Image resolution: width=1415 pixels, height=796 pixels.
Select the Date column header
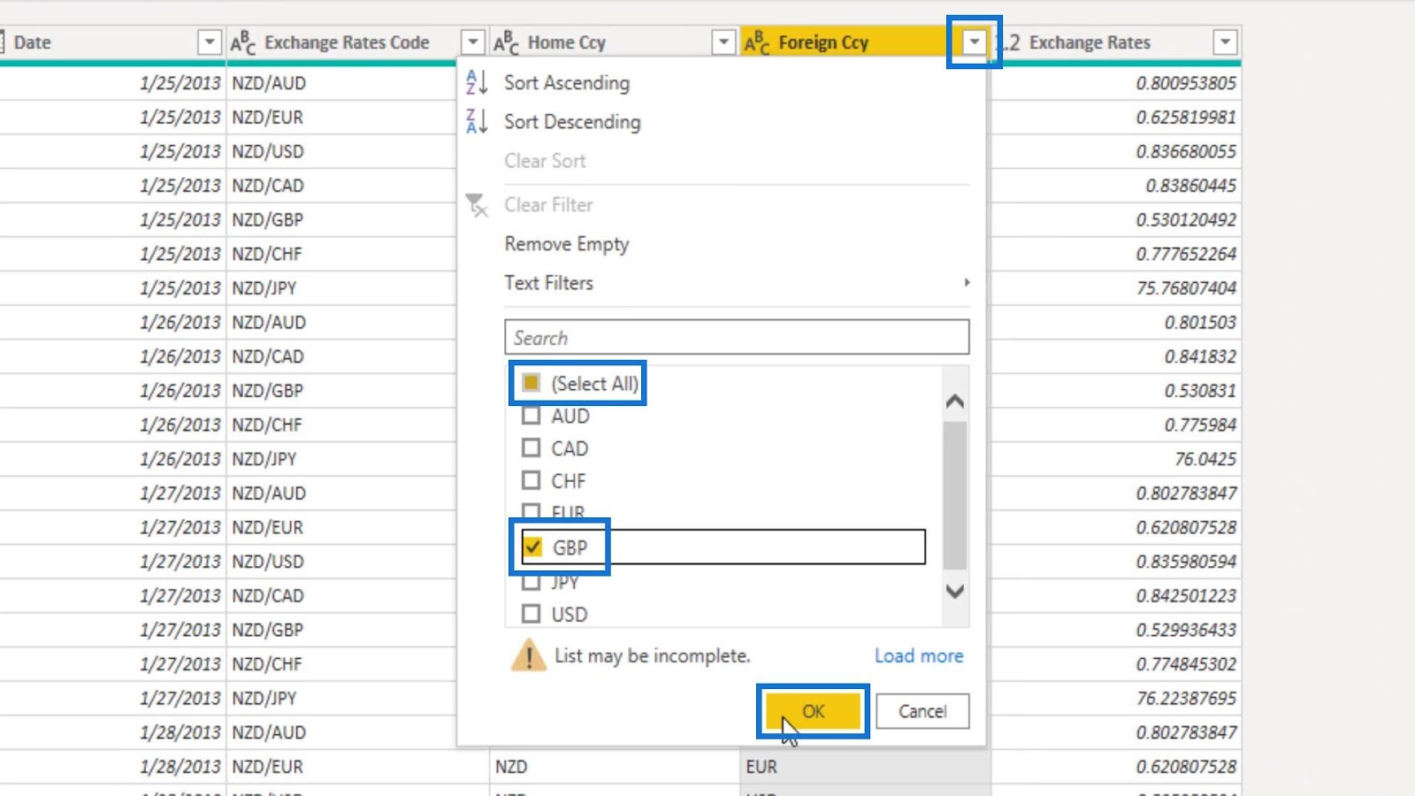(112, 42)
